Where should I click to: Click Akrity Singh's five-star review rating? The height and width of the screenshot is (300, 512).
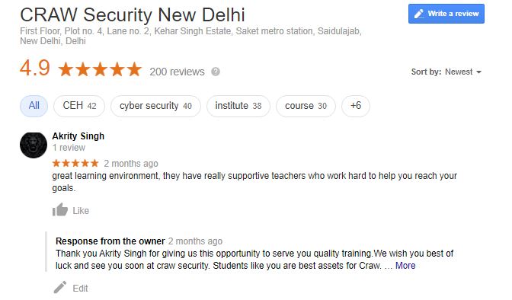(x=75, y=163)
